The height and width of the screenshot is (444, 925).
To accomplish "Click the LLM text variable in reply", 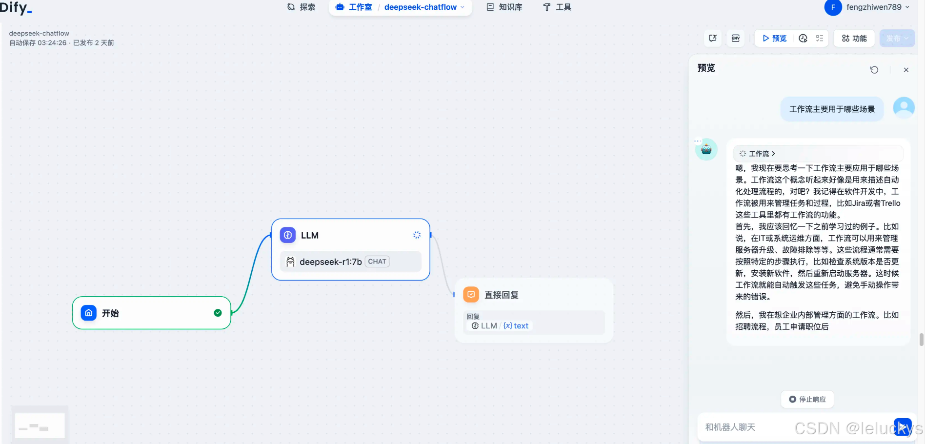I will coord(500,326).
